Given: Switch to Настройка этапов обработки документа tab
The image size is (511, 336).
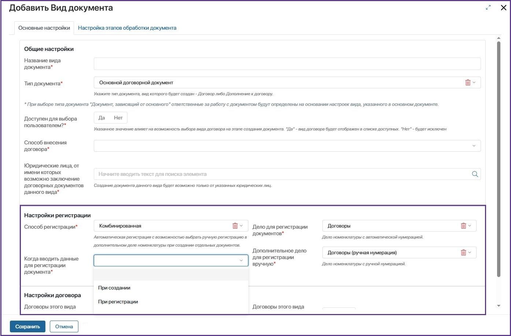Looking at the screenshot, I should (x=127, y=28).
